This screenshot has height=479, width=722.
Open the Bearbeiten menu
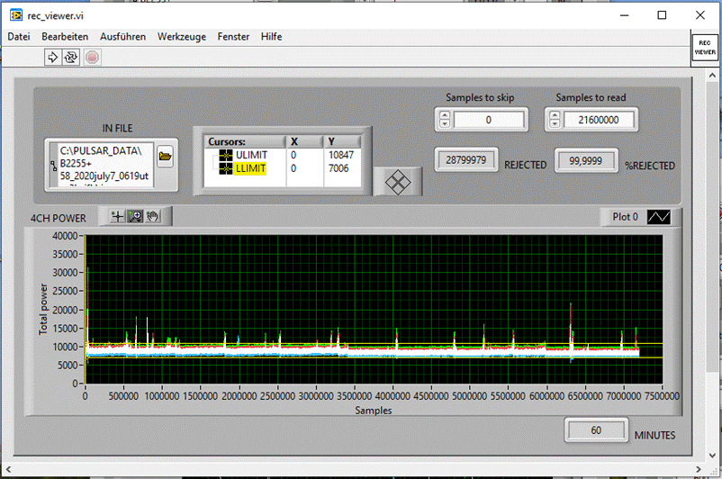coord(65,36)
